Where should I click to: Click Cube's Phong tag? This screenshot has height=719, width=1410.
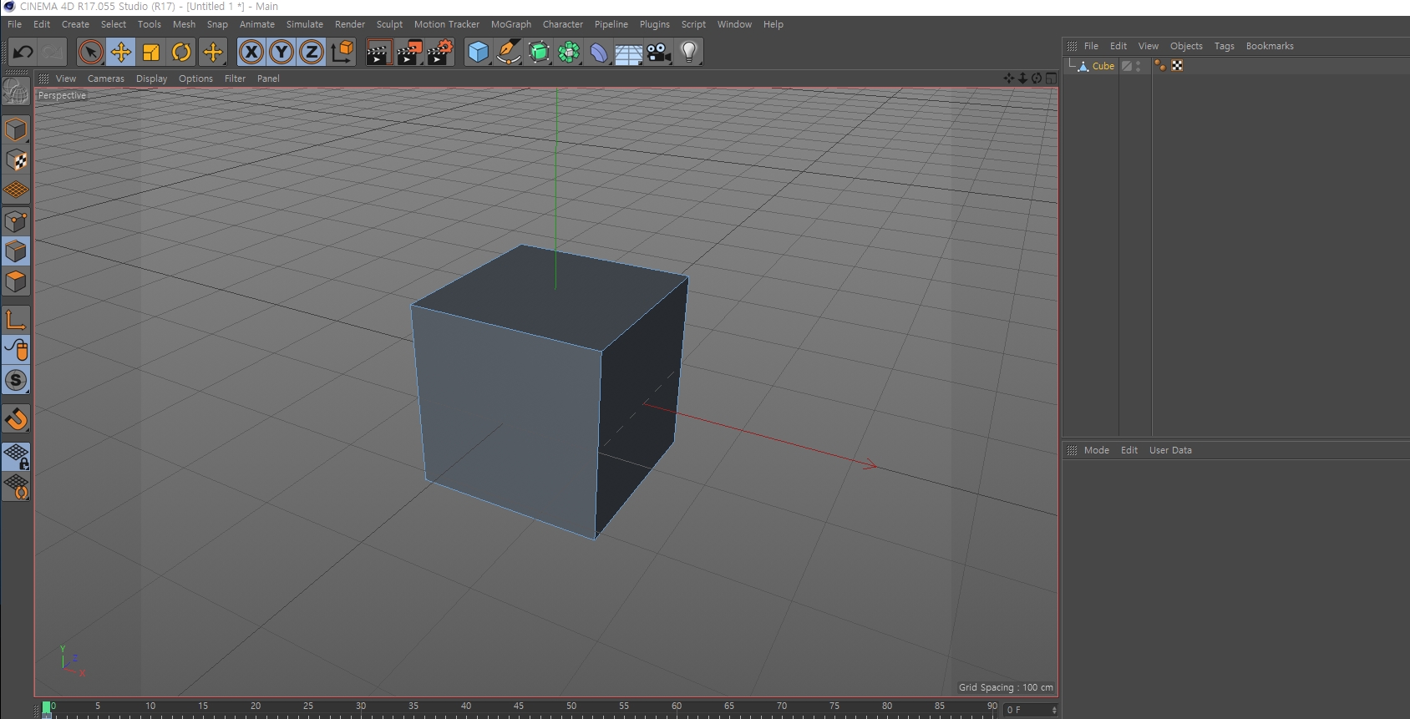tap(1160, 66)
